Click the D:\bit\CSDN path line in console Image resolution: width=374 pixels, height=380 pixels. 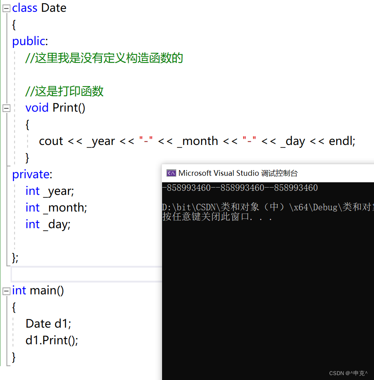coord(268,207)
